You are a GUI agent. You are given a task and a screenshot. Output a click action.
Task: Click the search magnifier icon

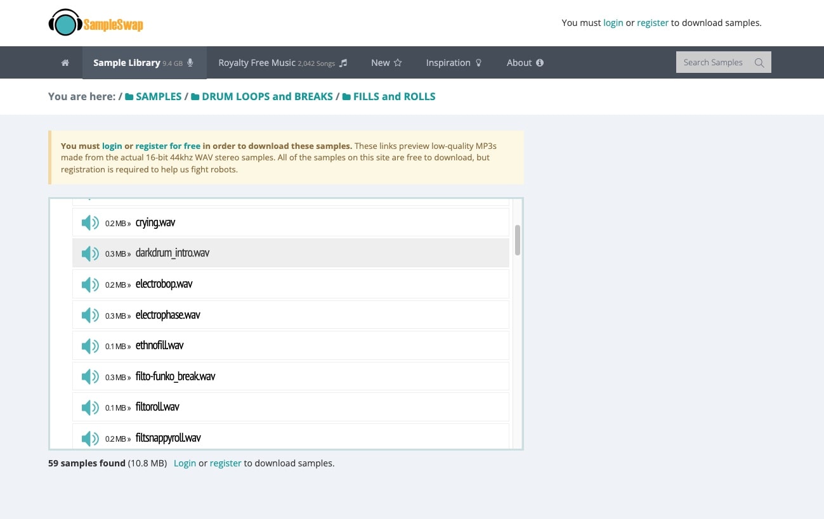click(x=759, y=63)
